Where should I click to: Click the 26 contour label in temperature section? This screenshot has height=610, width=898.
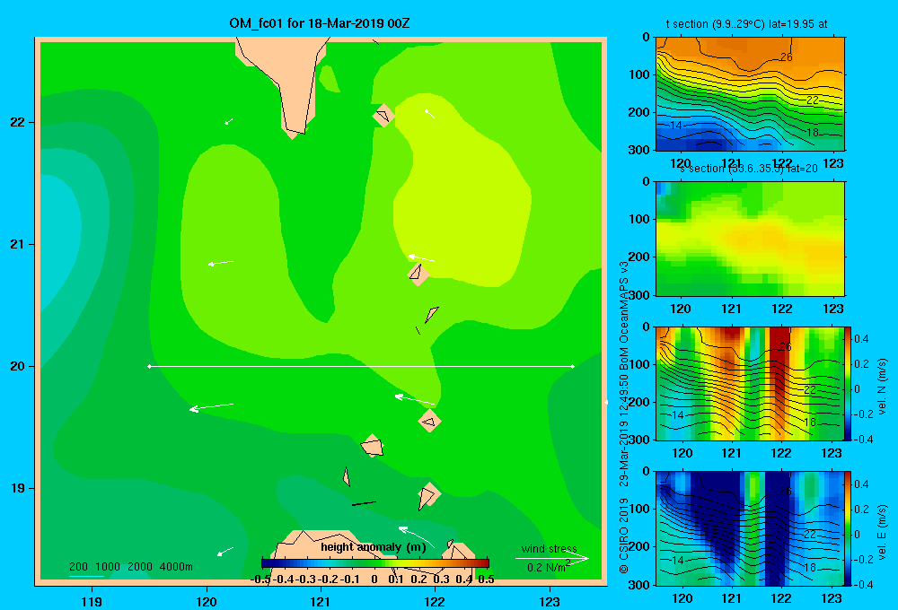tap(787, 57)
